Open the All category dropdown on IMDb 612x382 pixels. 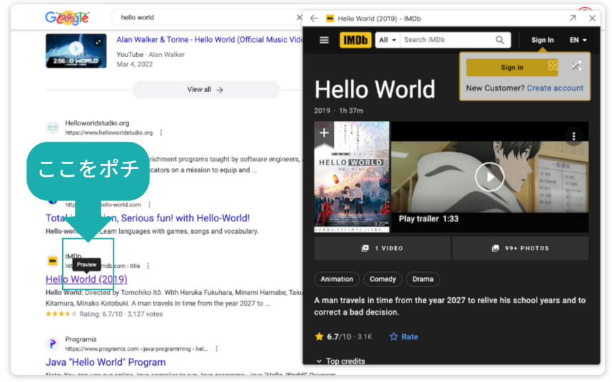click(x=387, y=40)
